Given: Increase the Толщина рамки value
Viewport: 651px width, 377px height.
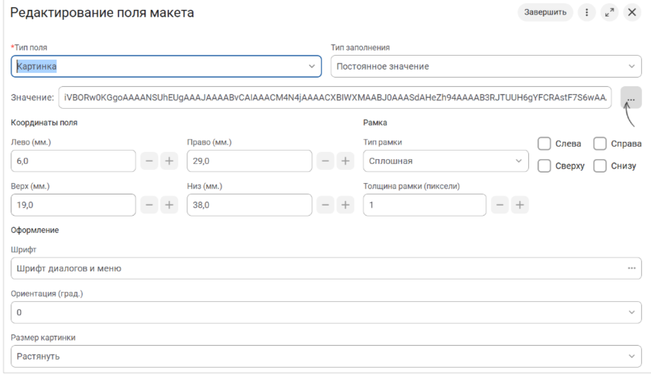Looking at the screenshot, I should tap(519, 205).
